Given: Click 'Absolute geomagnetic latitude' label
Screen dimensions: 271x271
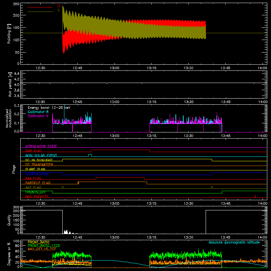Looking at the screenshot, I should (234, 243).
